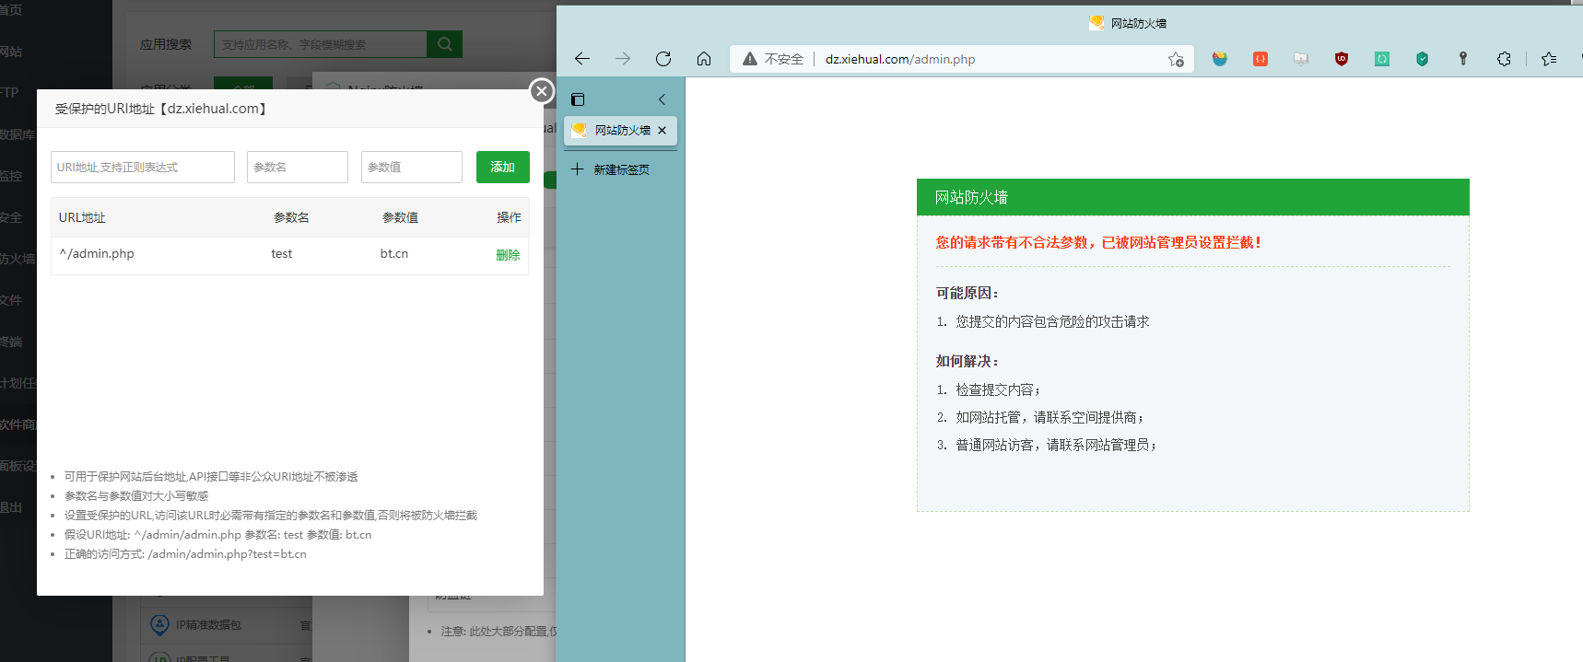The height and width of the screenshot is (662, 1583).
Task: Click the 参数名与参数值对大小写敏感 hint line
Action: pos(136,495)
